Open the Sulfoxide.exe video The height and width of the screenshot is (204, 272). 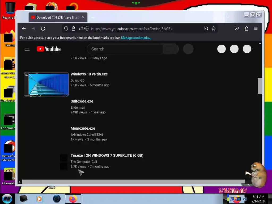click(82, 101)
